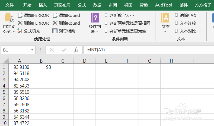
Task: Select cell containing 89.6519
Action: pyautogui.click(x=19, y=92)
